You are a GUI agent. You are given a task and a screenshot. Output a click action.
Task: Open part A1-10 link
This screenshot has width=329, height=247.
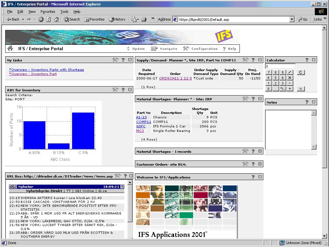(x=141, y=117)
